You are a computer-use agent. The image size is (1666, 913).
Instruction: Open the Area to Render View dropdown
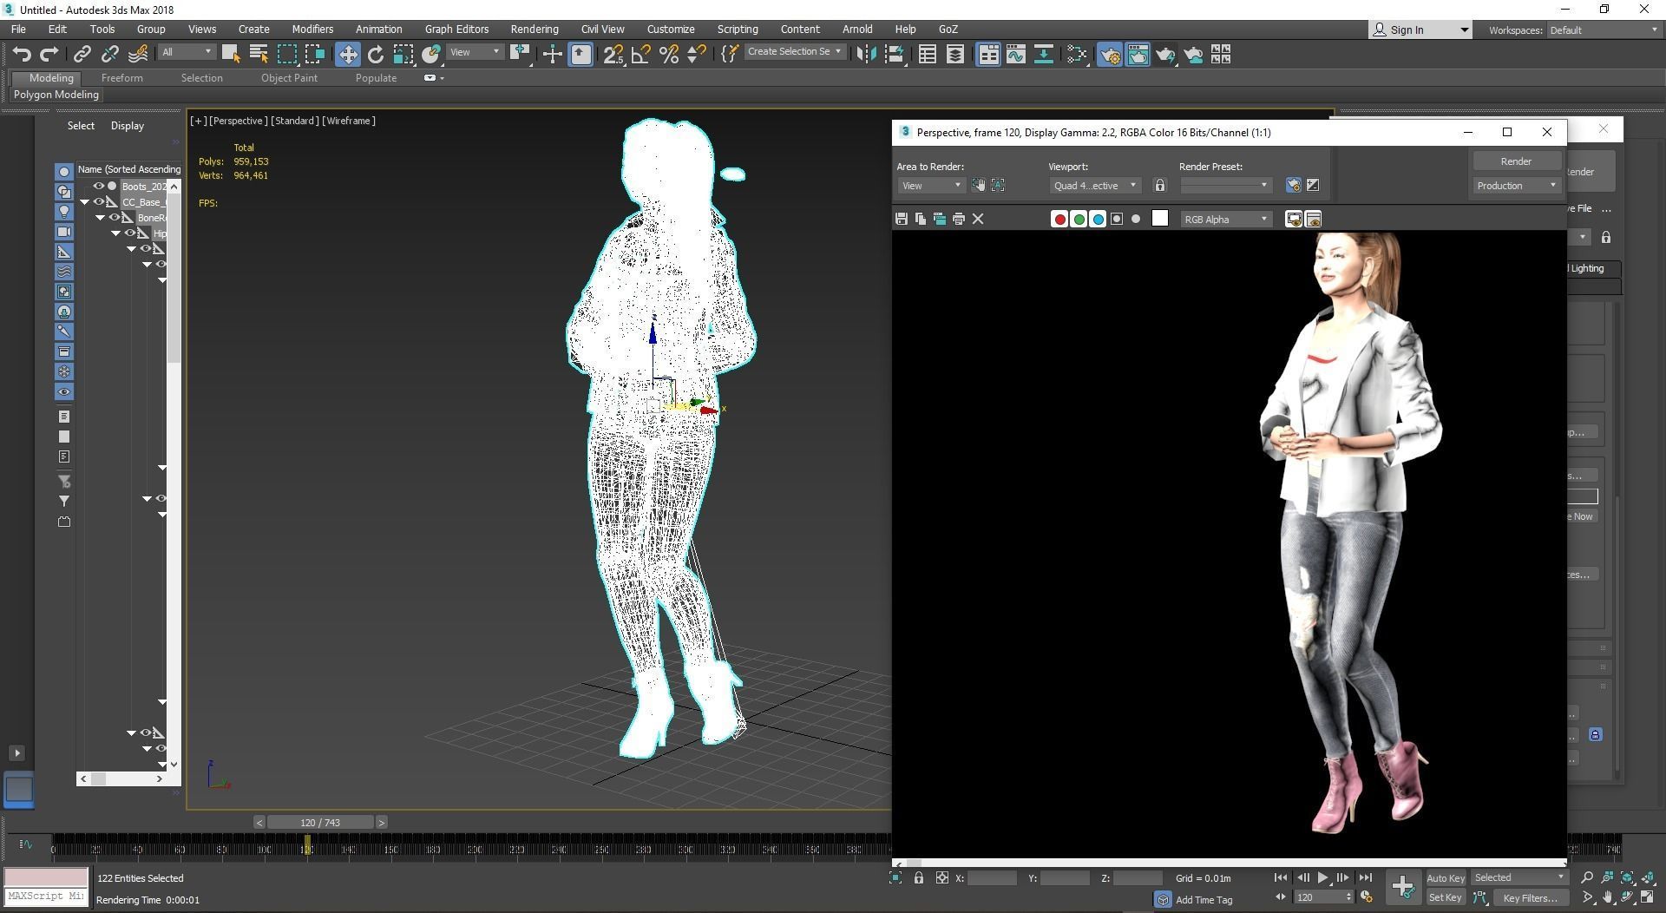pyautogui.click(x=931, y=186)
